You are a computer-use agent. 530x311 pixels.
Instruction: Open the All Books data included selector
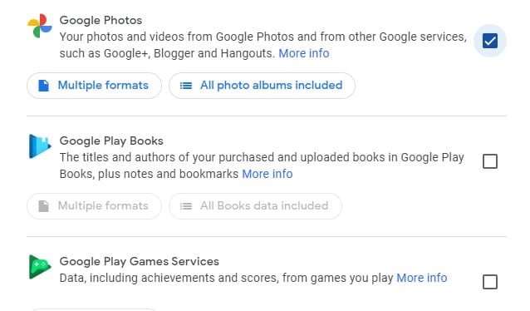point(255,206)
